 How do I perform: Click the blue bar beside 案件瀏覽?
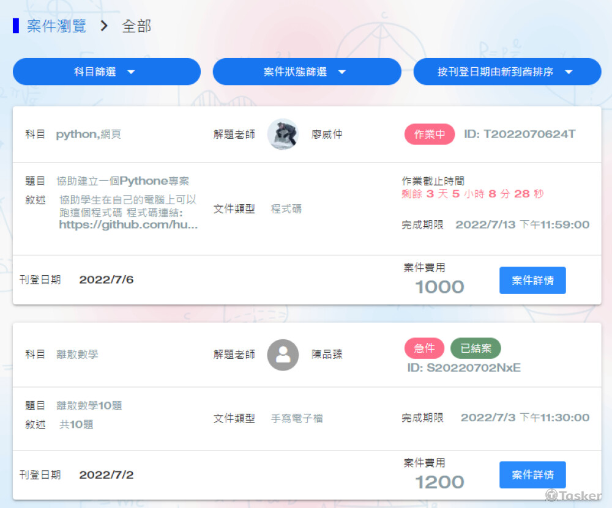(16, 26)
